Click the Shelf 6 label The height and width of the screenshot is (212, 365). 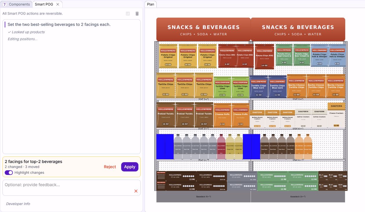298,160
